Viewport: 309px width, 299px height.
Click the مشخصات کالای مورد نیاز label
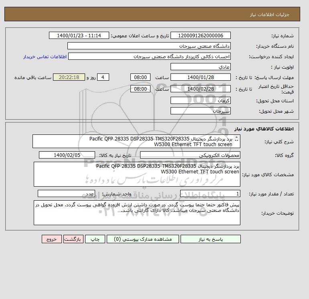click(x=268, y=175)
